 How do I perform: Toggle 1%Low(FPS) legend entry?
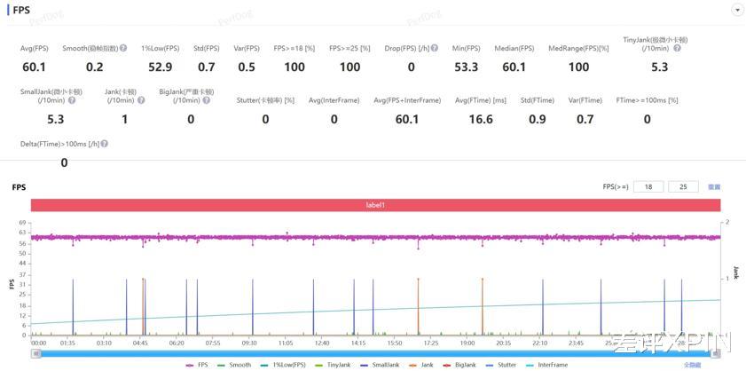[283, 365]
